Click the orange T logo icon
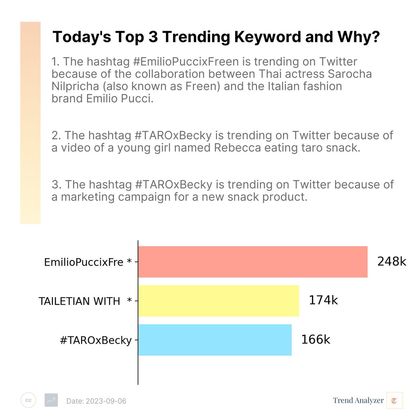The image size is (418, 418). coord(394,400)
